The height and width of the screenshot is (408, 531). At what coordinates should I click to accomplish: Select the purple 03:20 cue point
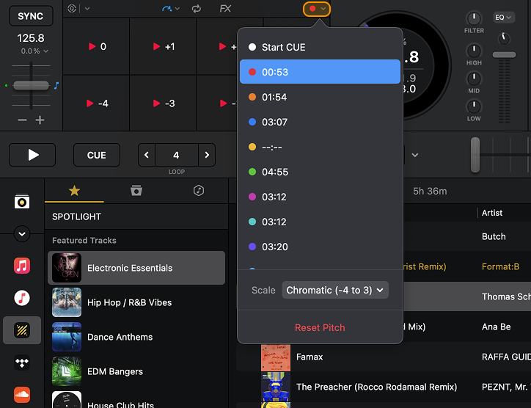(320, 247)
